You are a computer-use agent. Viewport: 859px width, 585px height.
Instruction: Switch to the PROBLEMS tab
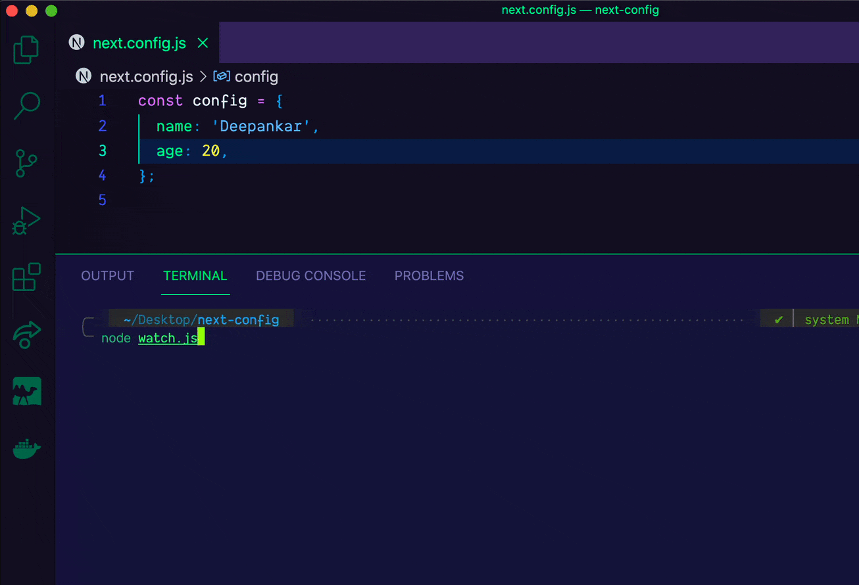pyautogui.click(x=429, y=275)
